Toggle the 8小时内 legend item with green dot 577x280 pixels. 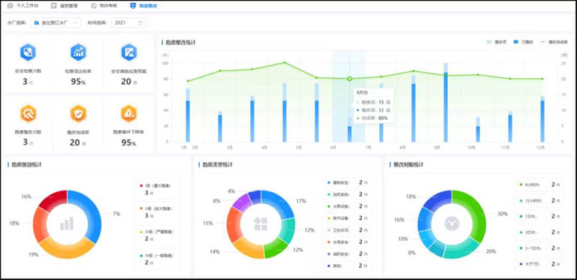[540, 185]
